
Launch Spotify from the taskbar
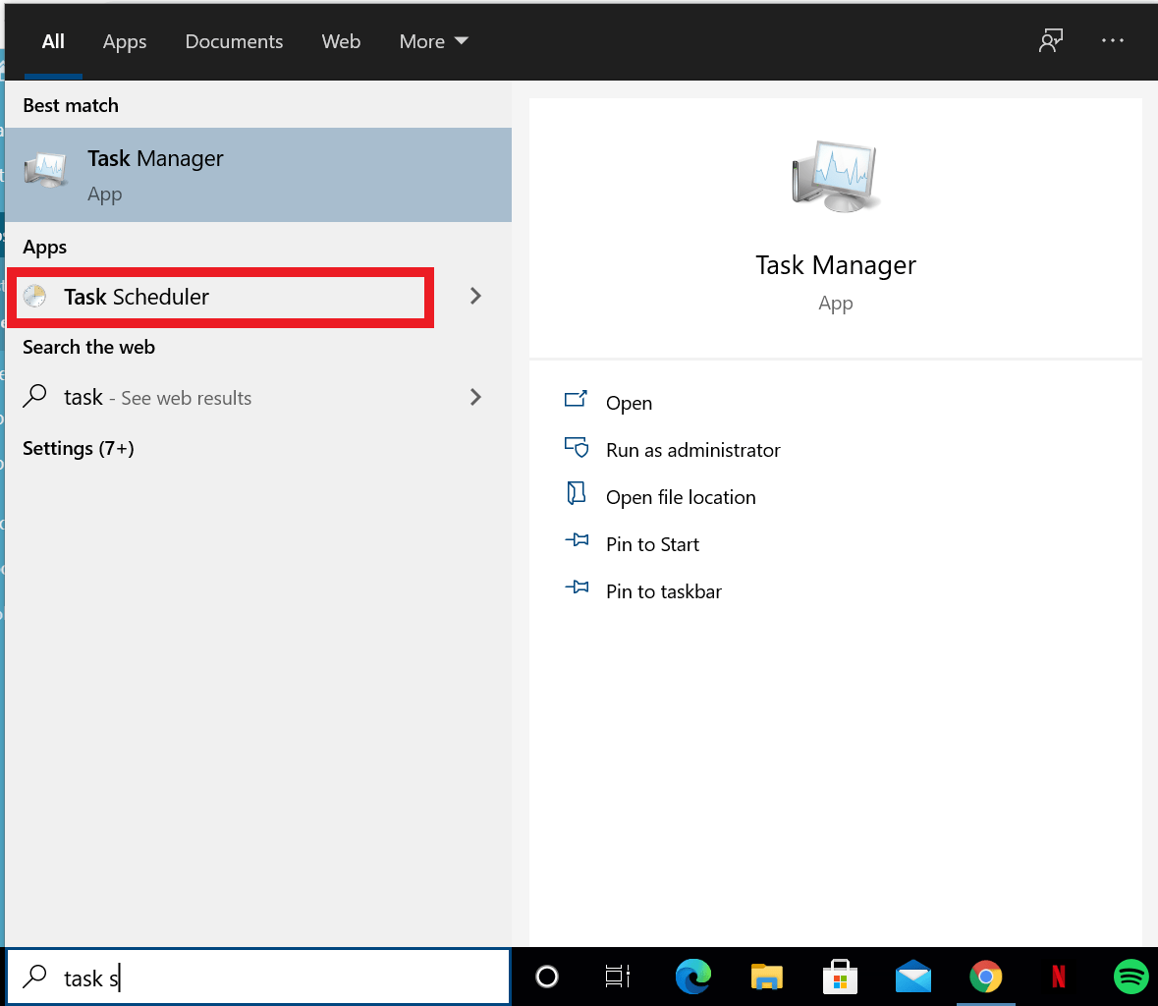1130,977
